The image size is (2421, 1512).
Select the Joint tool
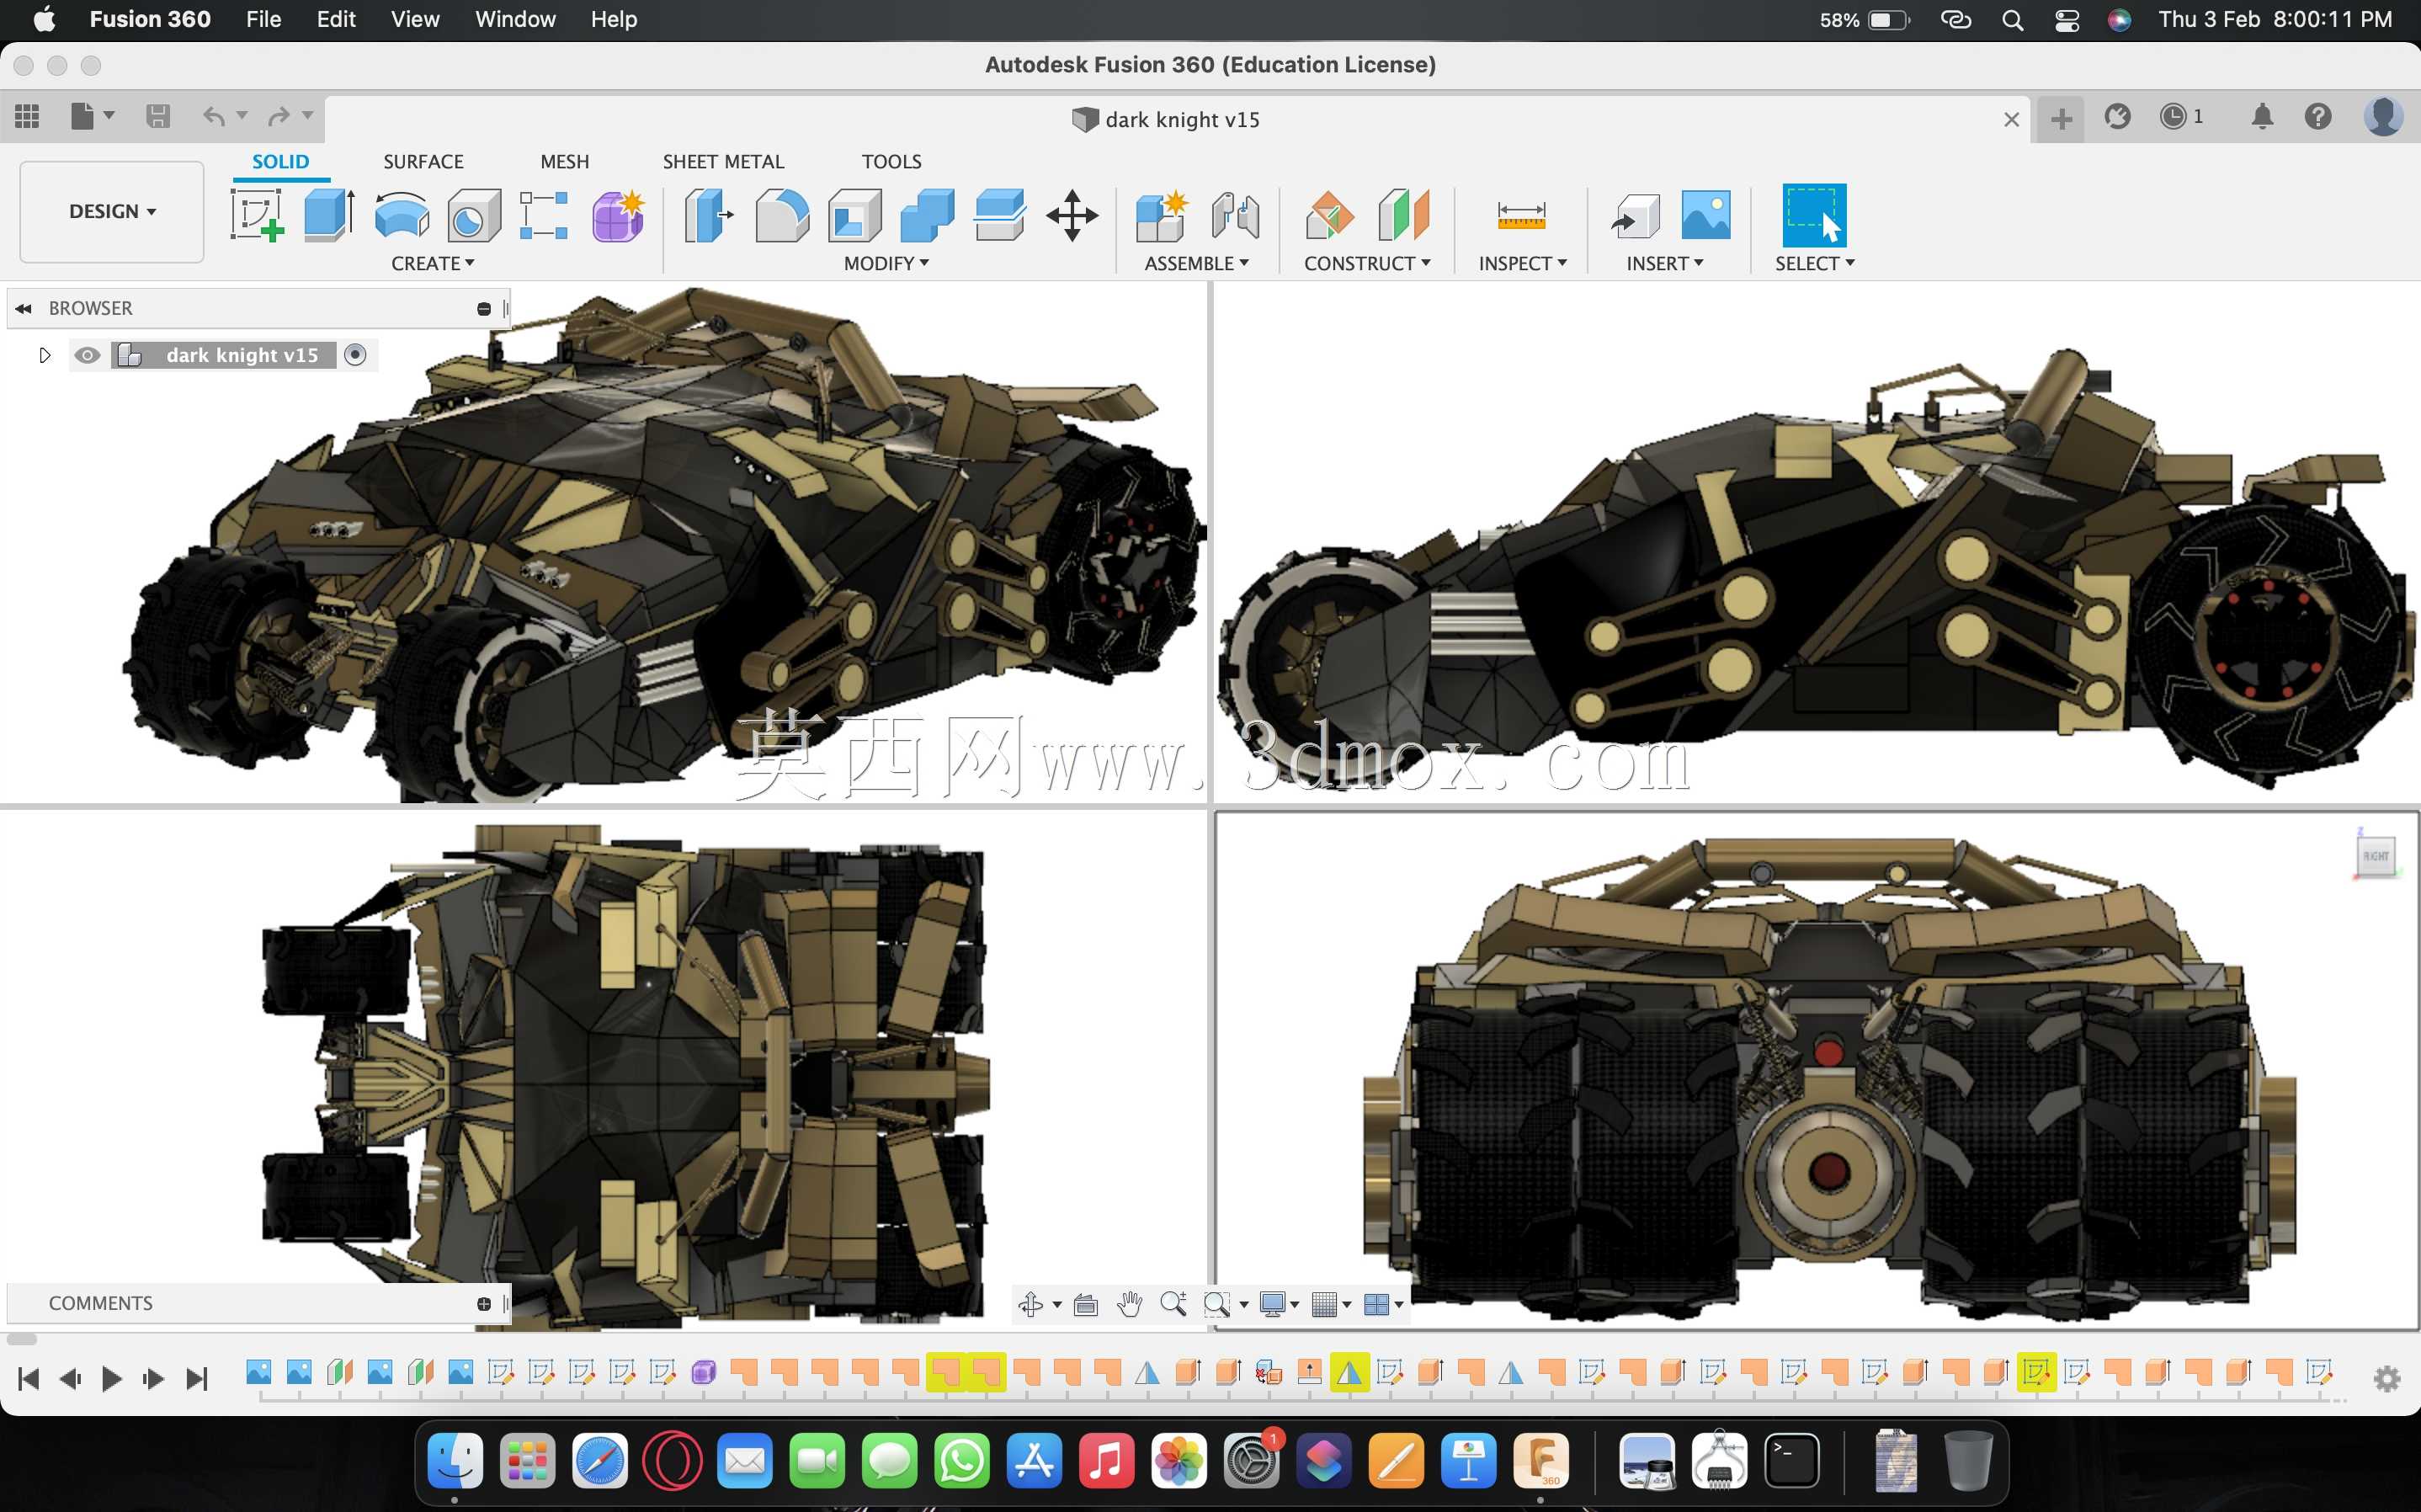click(1236, 215)
